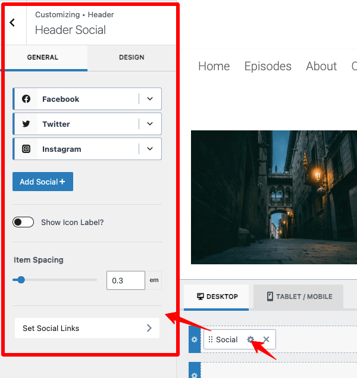Go back using the left chevron arrow
The width and height of the screenshot is (357, 378).
click(12, 23)
